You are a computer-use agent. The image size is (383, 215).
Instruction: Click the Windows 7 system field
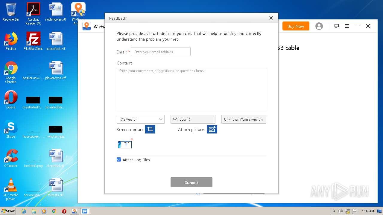pos(193,119)
